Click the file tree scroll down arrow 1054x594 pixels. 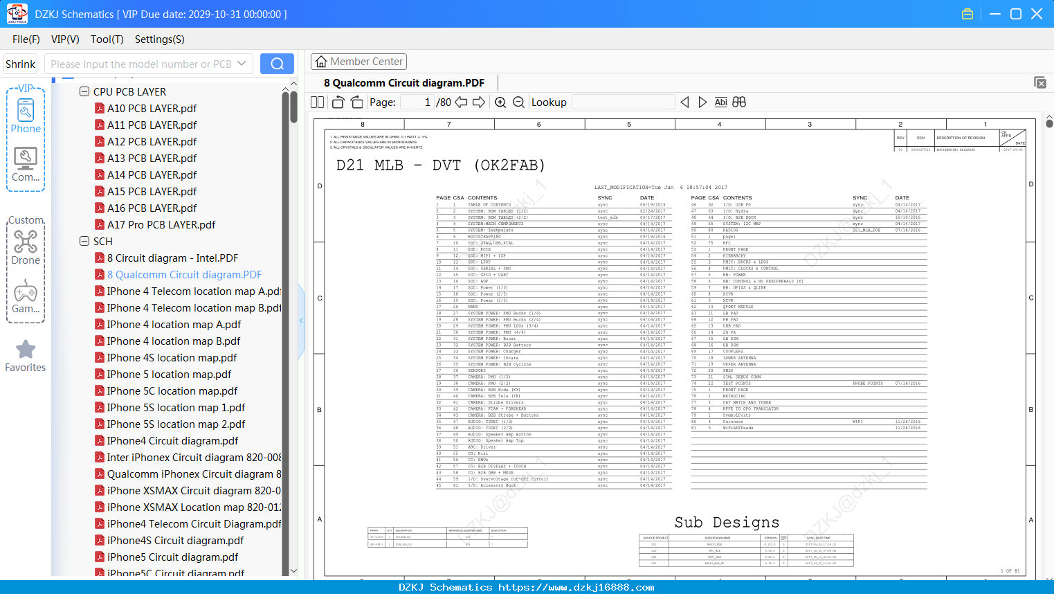pos(293,571)
